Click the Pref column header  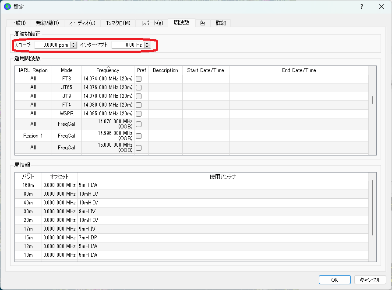tap(141, 70)
